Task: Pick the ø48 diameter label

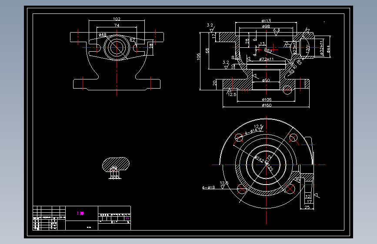Action: click(103, 35)
